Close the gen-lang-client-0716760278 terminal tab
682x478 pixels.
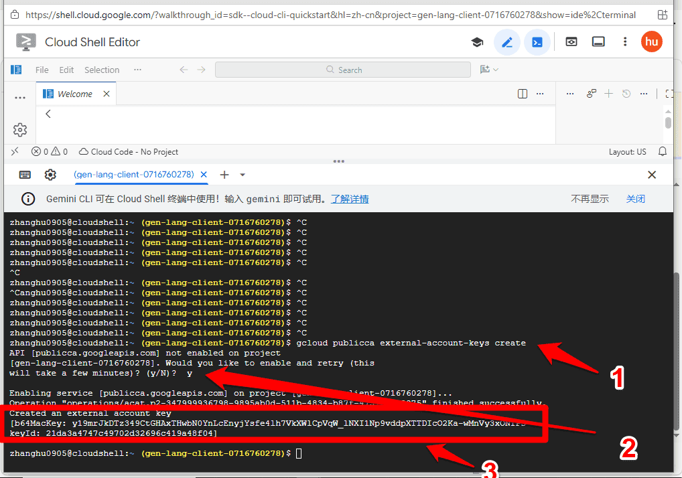tap(204, 174)
